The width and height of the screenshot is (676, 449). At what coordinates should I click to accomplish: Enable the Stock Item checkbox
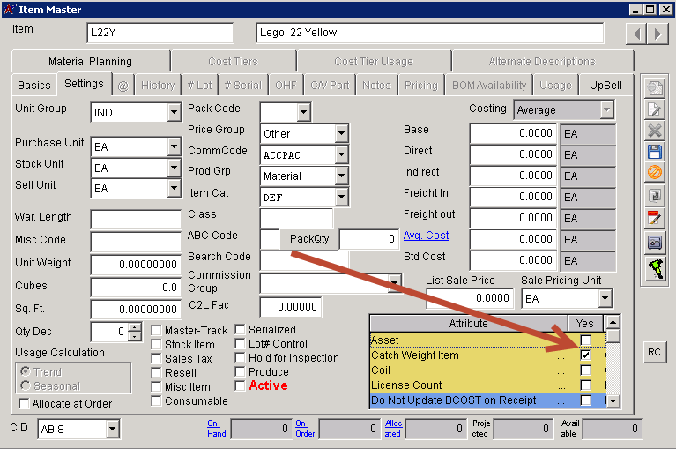tap(157, 344)
